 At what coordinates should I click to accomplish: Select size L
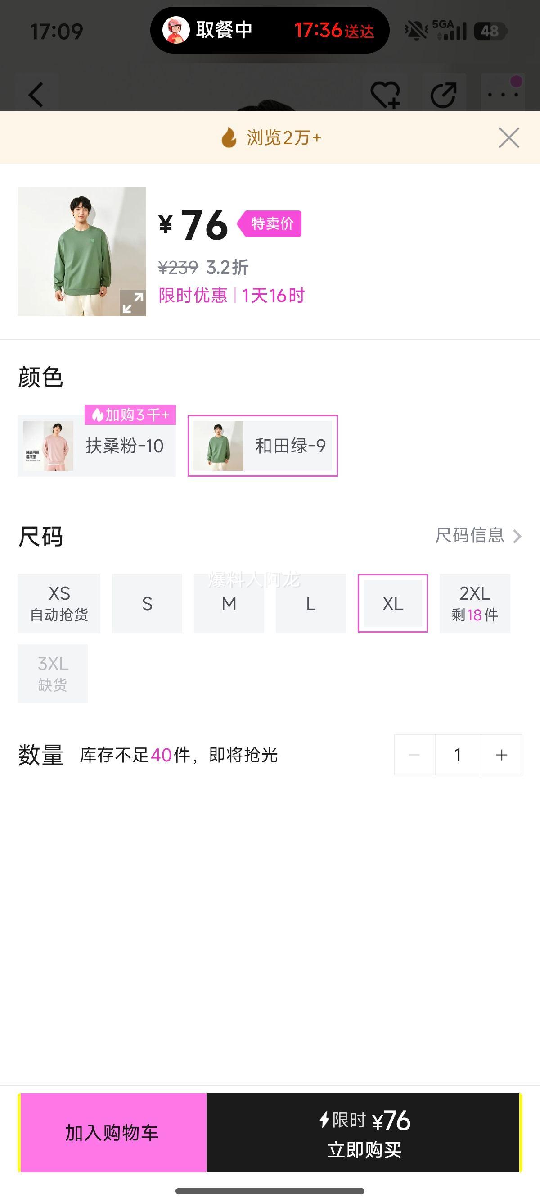click(310, 603)
